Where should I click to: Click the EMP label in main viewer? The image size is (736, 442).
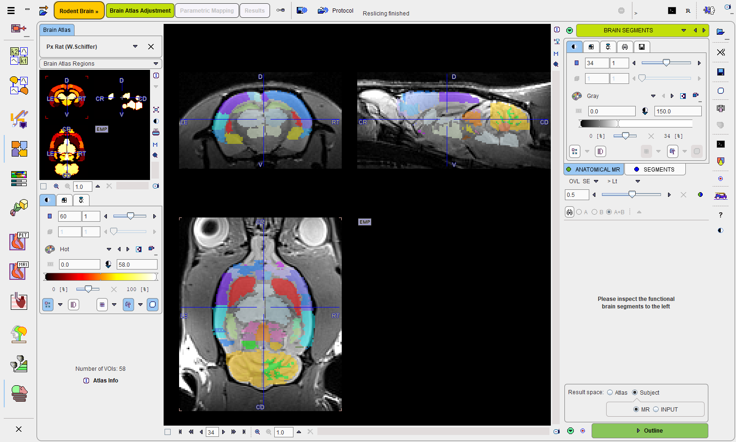point(365,222)
